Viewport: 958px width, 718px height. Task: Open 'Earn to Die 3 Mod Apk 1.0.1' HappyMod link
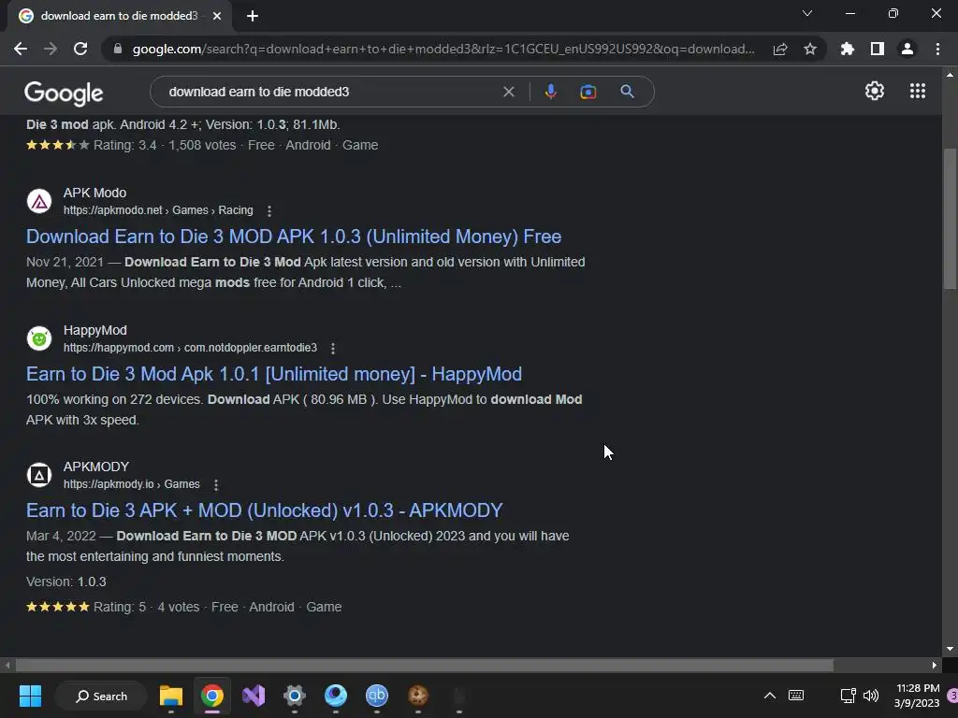pos(274,374)
